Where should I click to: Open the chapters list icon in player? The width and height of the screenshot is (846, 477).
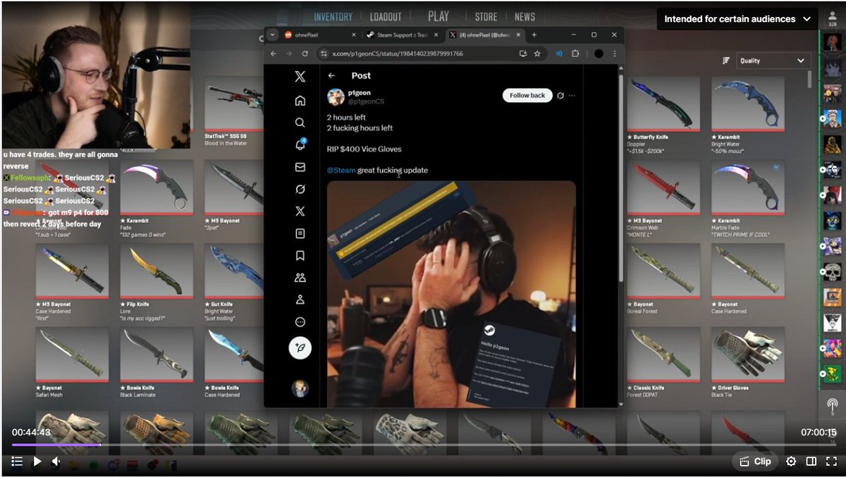pos(17,461)
